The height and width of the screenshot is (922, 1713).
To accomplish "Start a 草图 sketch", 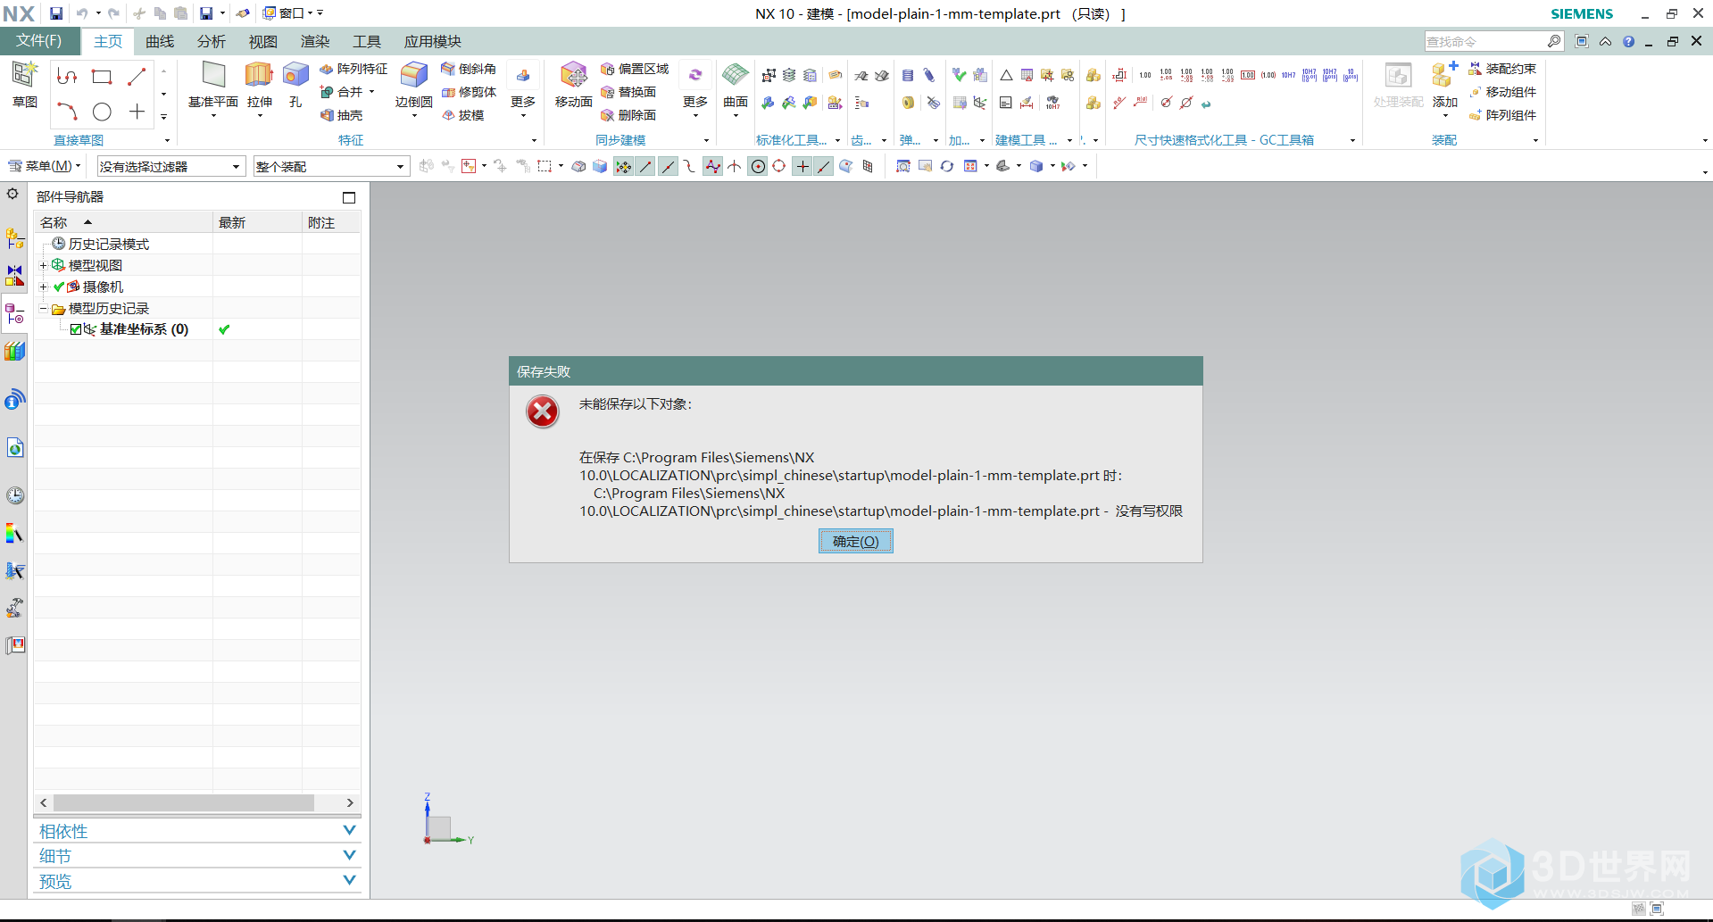I will click(24, 85).
